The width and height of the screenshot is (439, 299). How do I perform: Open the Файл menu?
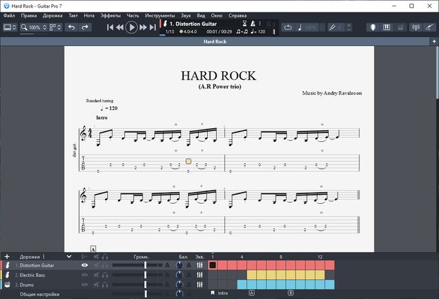[x=9, y=14]
